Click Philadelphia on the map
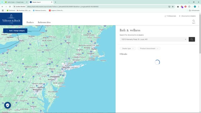 pyautogui.click(x=55, y=77)
